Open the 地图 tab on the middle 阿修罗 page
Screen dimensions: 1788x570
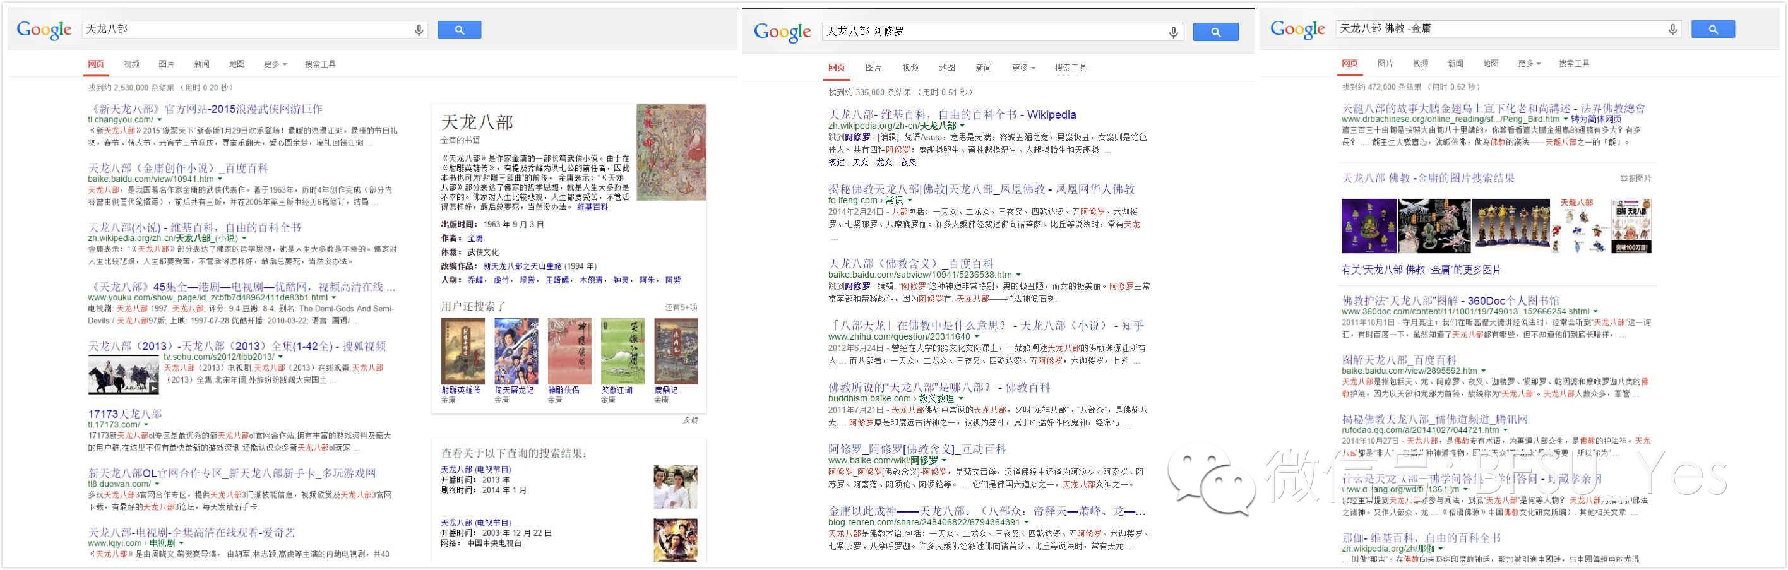[x=947, y=68]
